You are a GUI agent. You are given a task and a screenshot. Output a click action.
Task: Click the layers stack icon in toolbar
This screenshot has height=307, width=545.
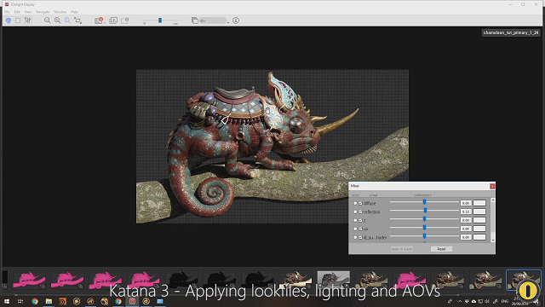(x=195, y=20)
